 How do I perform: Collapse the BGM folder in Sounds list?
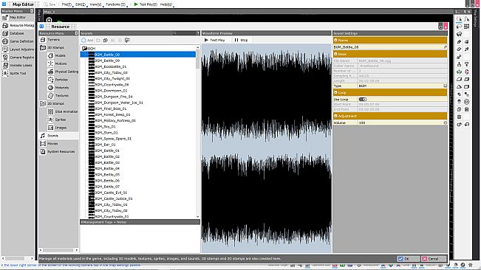[x=84, y=49]
